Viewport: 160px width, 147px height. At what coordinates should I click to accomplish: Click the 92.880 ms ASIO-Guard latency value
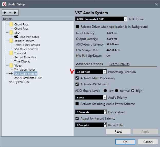[x=113, y=44]
